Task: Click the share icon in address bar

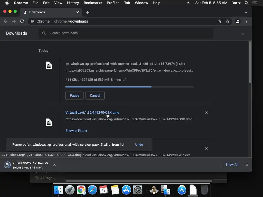Action: [x=219, y=21]
